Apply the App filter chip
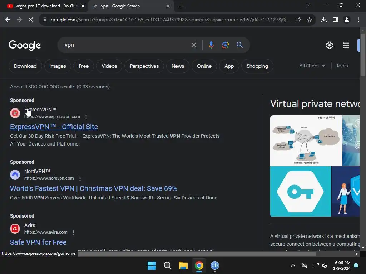 point(229,66)
